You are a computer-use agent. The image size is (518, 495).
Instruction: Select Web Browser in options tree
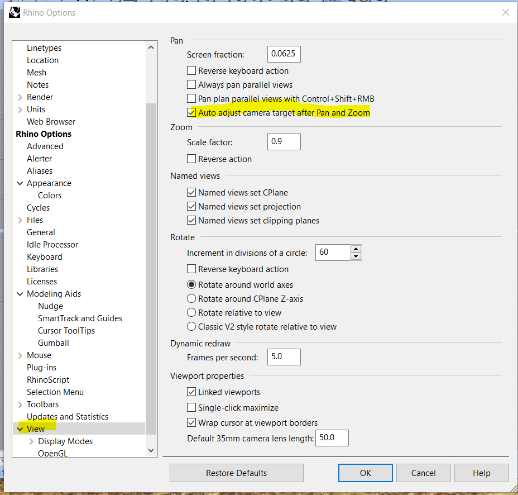51,122
